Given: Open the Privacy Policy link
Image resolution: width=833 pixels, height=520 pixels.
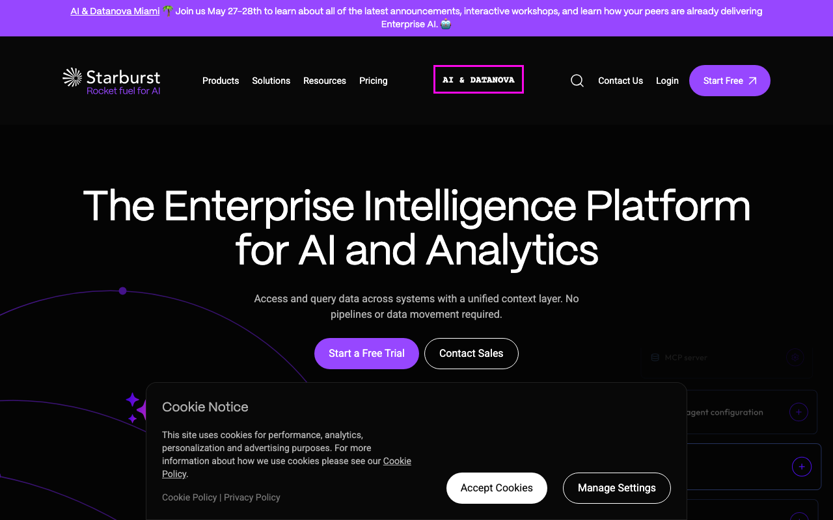Looking at the screenshot, I should [x=252, y=497].
